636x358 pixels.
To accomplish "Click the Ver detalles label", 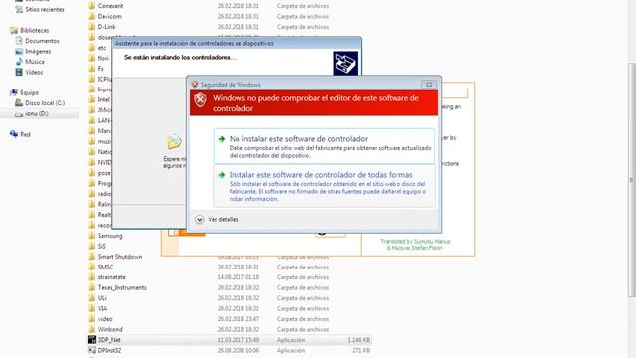I will point(223,219).
